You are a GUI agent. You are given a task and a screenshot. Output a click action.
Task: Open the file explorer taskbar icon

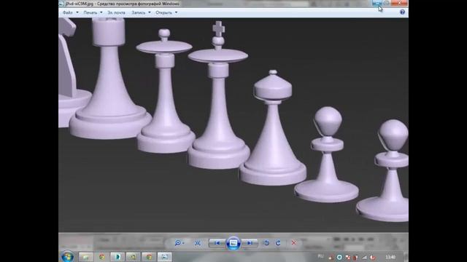coord(86,257)
